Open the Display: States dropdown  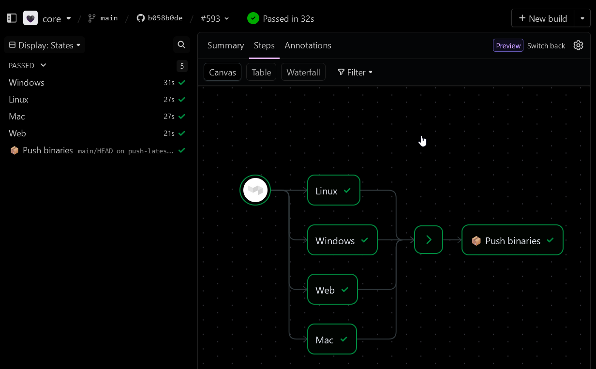[x=45, y=45]
